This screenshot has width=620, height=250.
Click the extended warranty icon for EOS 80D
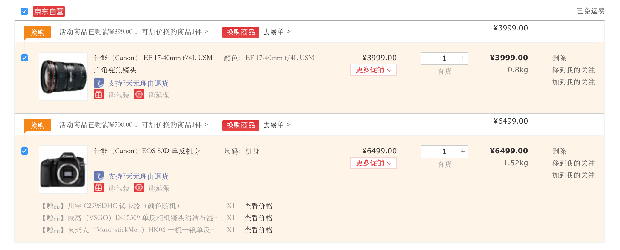click(139, 188)
